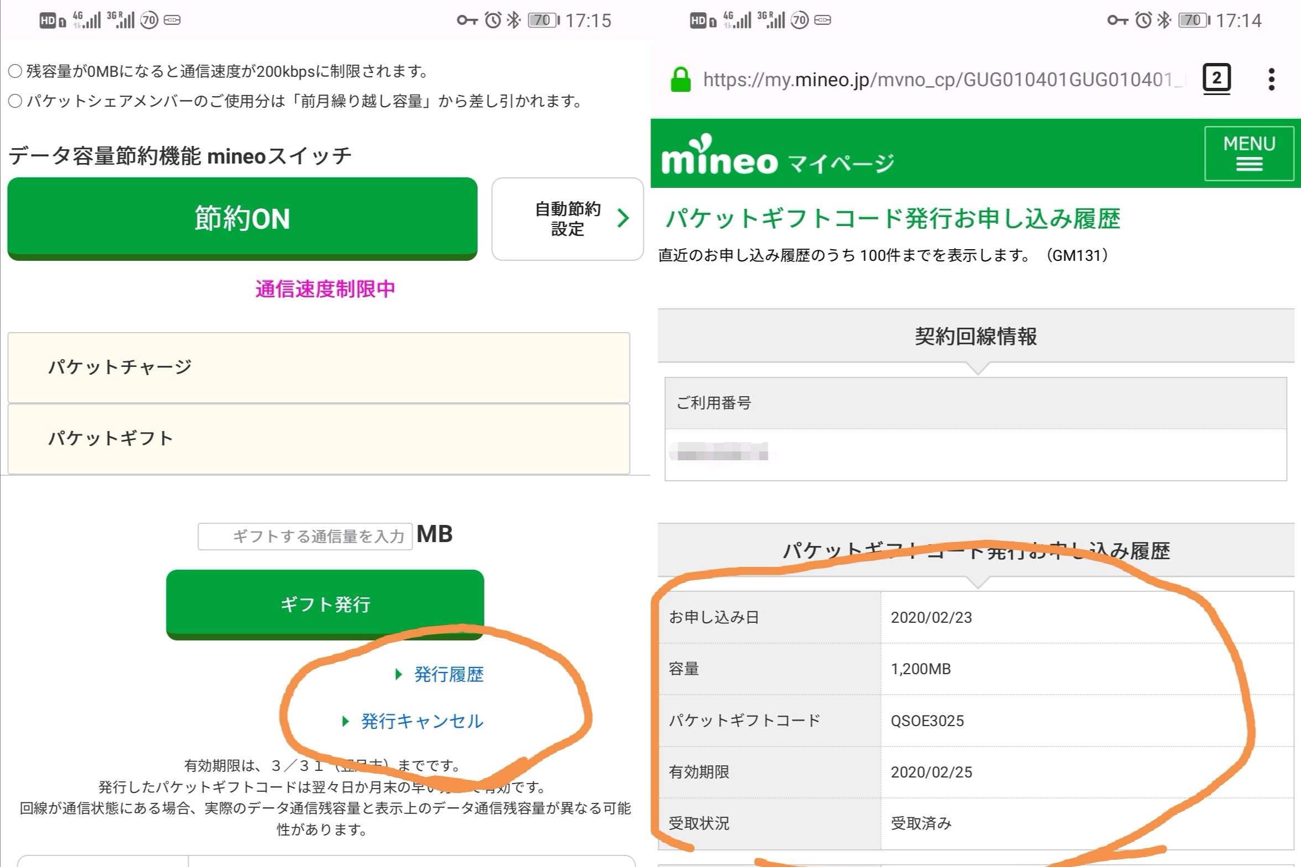Tap the Bluetooth icon in left status bar
Screen dimensions: 1301x867
(513, 20)
